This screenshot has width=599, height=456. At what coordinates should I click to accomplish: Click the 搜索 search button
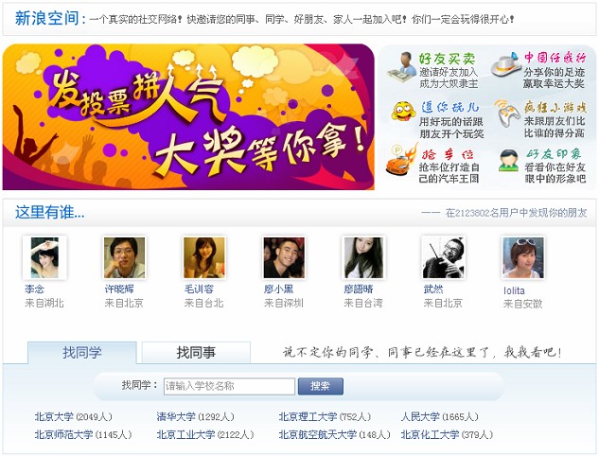click(x=320, y=386)
